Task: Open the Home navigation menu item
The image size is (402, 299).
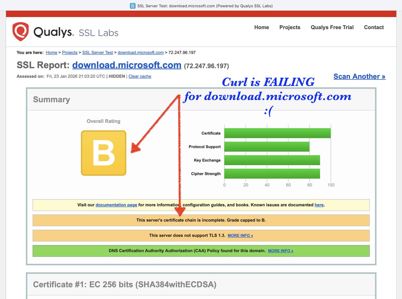Action: 262,27
